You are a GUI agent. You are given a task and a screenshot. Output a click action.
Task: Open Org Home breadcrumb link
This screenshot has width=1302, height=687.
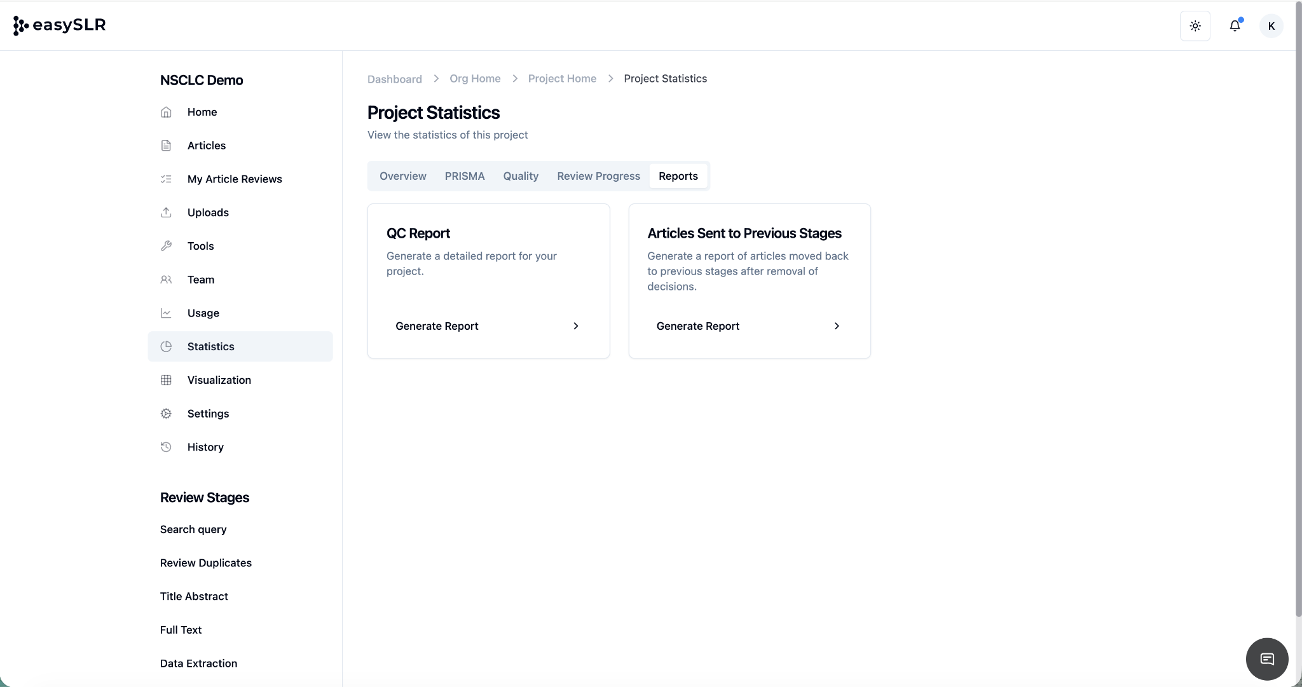coord(475,79)
